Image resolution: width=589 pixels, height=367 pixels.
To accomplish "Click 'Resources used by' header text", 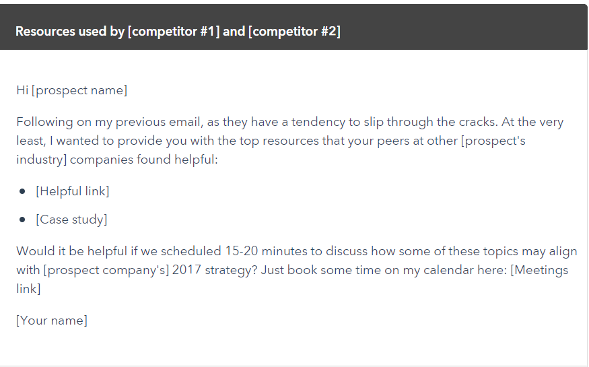I will [x=70, y=32].
